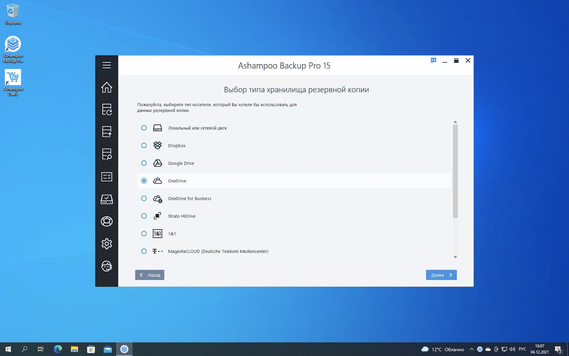The width and height of the screenshot is (569, 356).
Task: Open the Mail app from the taskbar
Action: (108, 349)
